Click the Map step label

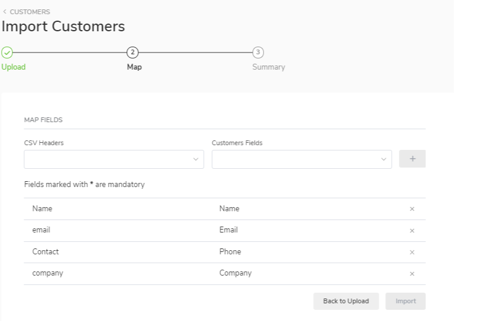(x=134, y=67)
